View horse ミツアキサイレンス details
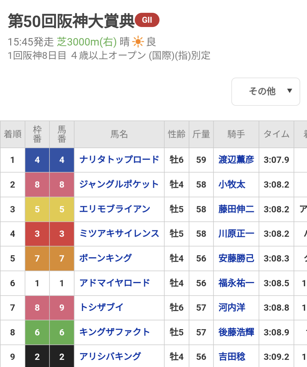Screen dimensions: 307x367 click(x=119, y=234)
